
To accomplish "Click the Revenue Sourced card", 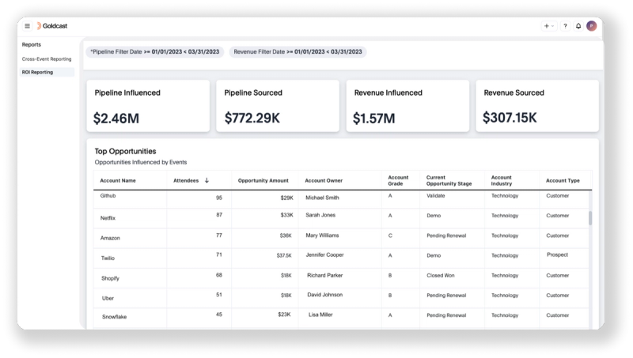I will [x=537, y=106].
